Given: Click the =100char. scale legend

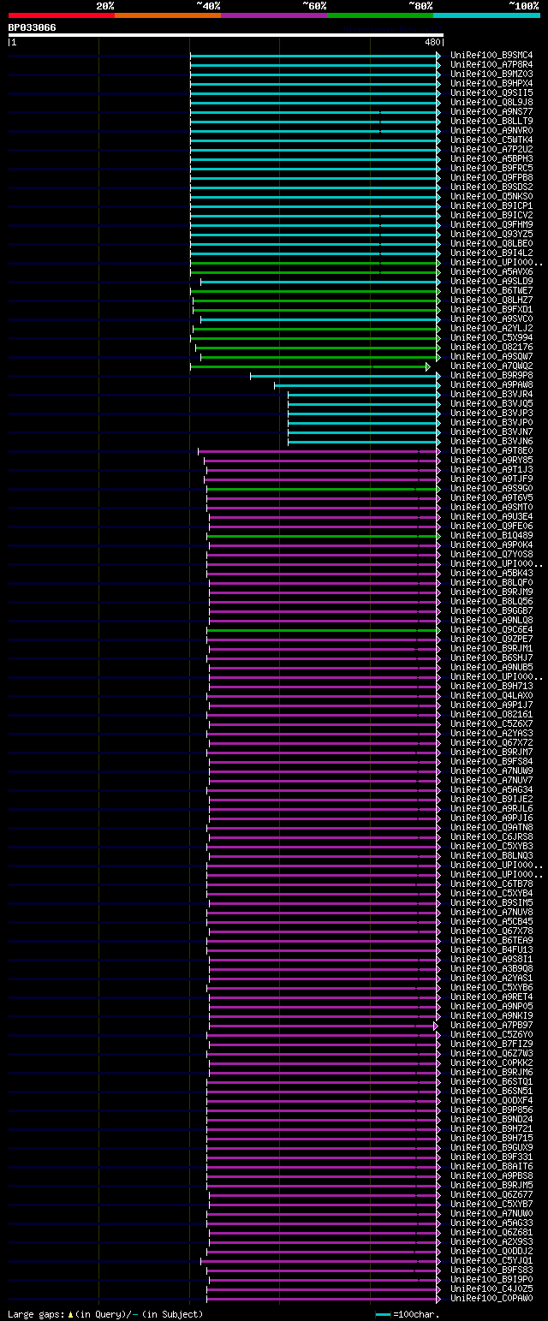Looking at the screenshot, I should coord(408,1314).
